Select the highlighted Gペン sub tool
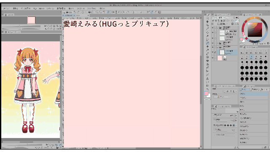The height and width of the screenshot is (152, 270). click(x=254, y=94)
